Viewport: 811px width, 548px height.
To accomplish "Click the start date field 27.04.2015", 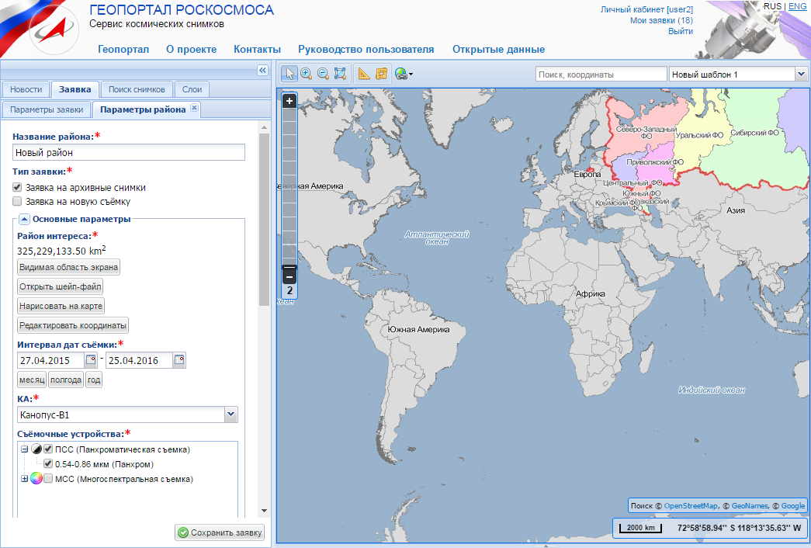I will [50, 360].
